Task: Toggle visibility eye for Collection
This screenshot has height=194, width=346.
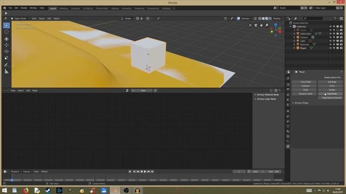Action: pyautogui.click(x=330, y=26)
